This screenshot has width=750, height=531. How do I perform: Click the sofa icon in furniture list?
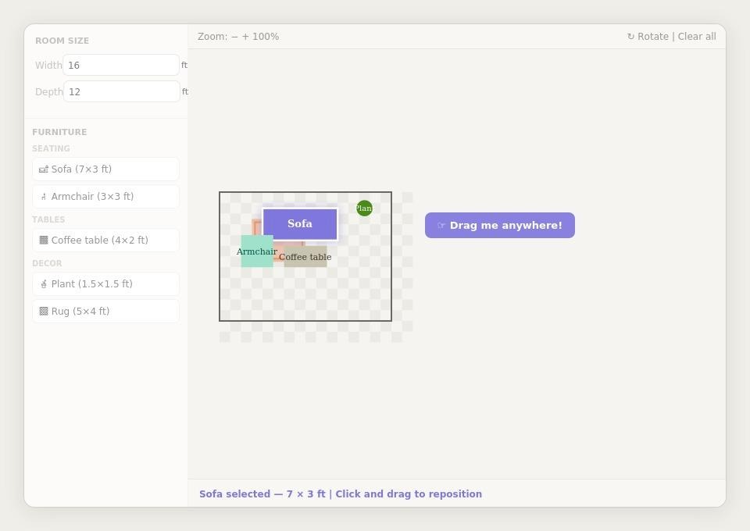(44, 169)
